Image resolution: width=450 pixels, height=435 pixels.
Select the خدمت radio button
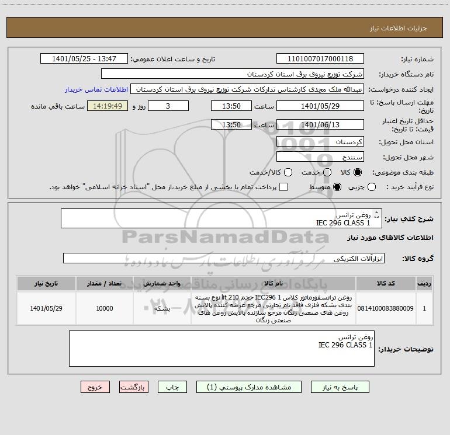point(327,172)
